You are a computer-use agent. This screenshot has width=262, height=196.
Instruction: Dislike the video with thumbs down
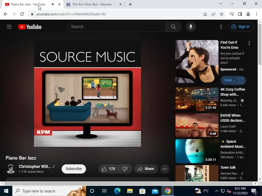125,169
